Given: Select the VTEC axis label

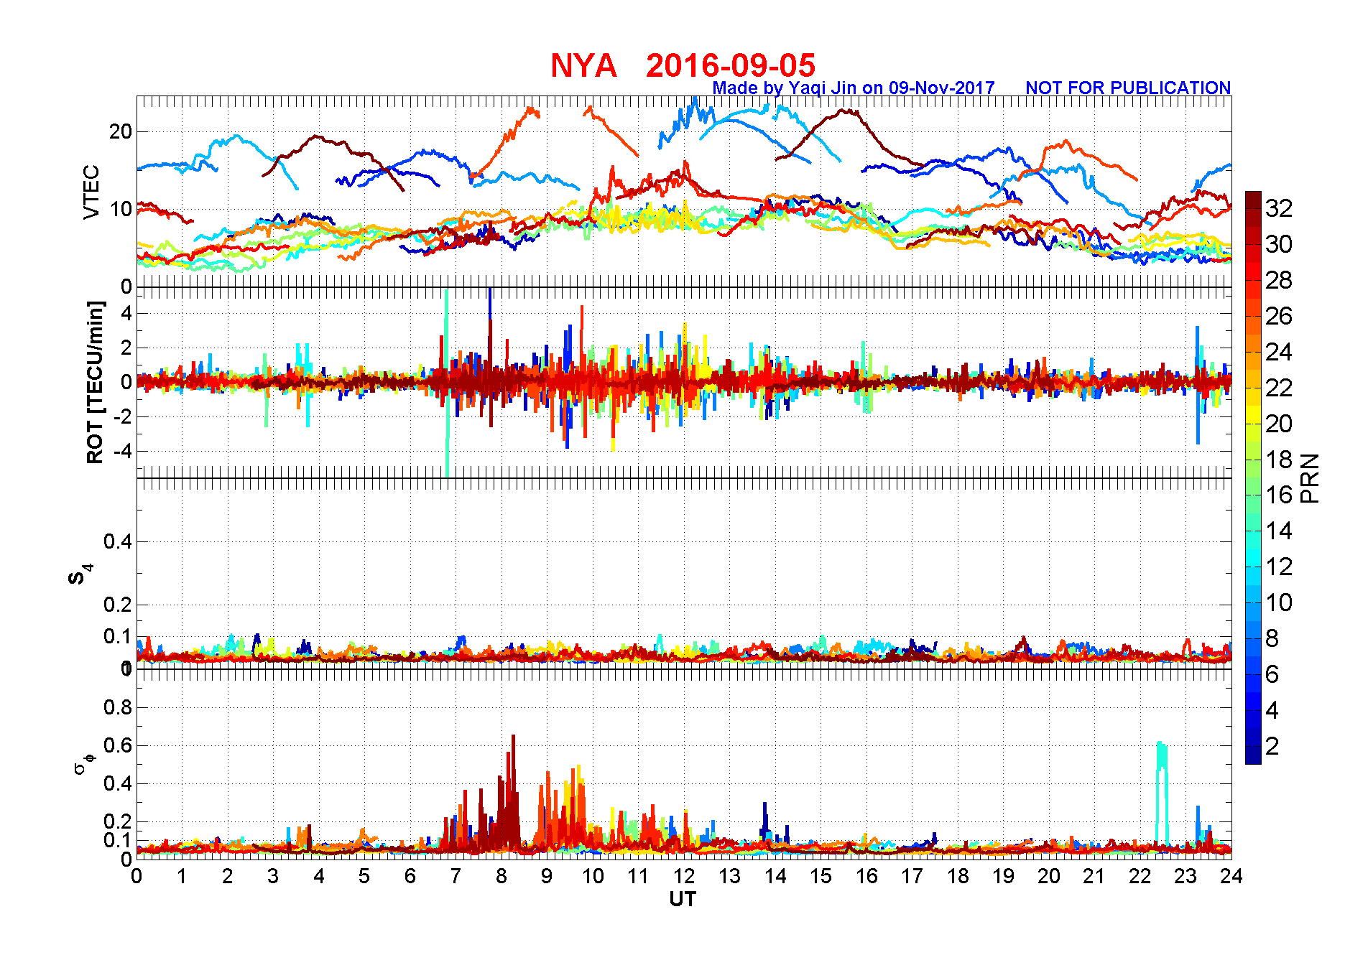Looking at the screenshot, I should 91,192.
